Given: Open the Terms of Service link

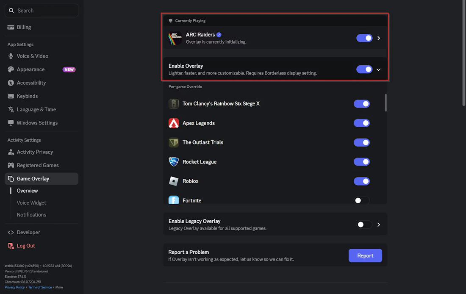Looking at the screenshot, I should coord(40,287).
